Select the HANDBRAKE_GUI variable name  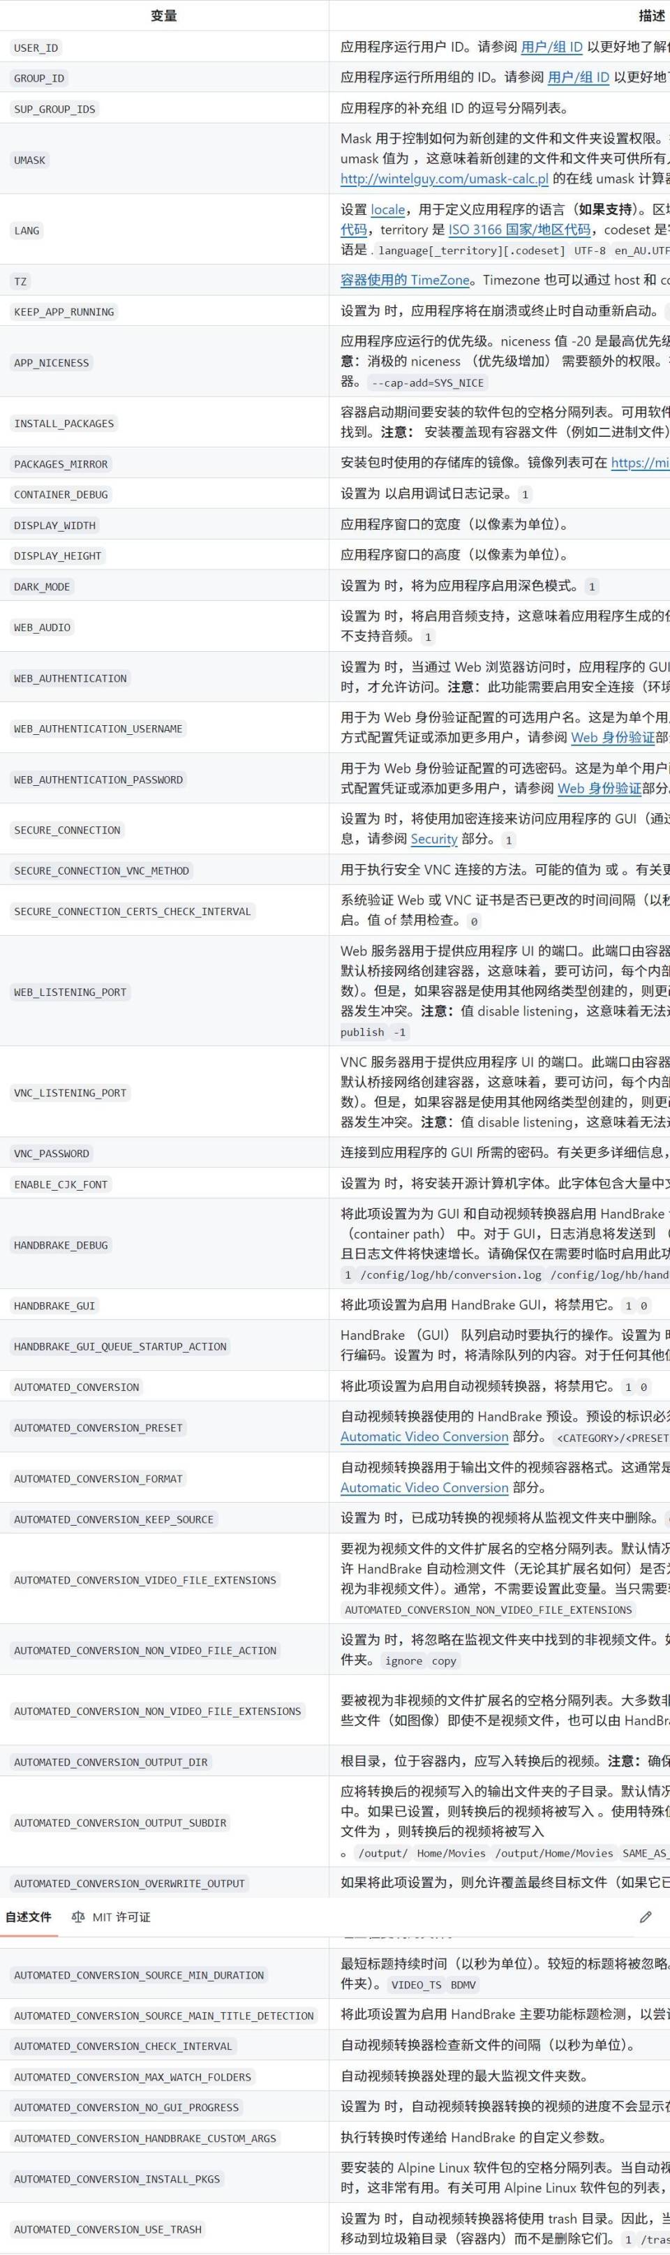[x=54, y=1305]
